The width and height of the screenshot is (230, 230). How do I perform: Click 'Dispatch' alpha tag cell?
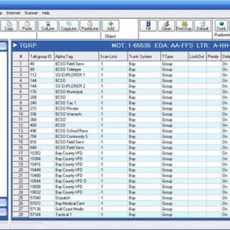76,198
